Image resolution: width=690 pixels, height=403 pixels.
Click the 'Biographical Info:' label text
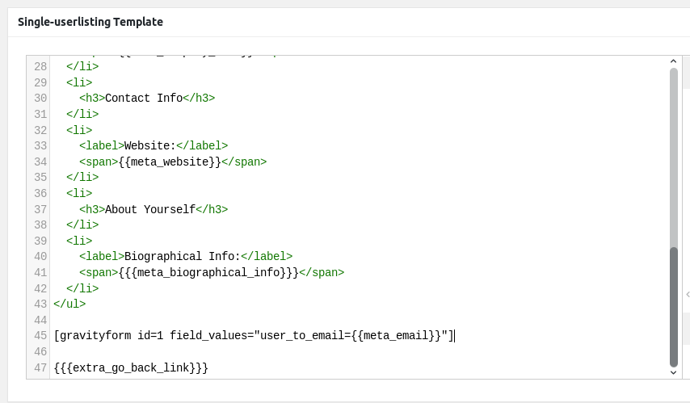click(x=183, y=257)
